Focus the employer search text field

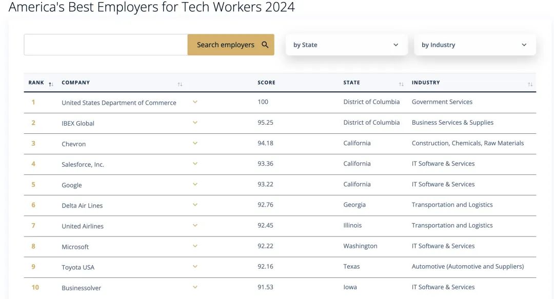pos(106,45)
